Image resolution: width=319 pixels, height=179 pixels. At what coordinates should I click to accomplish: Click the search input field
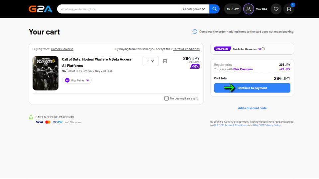[x=118, y=9]
